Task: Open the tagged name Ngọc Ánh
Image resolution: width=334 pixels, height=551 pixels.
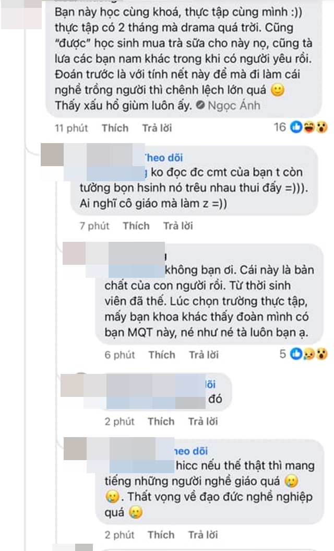Action: pos(234,105)
